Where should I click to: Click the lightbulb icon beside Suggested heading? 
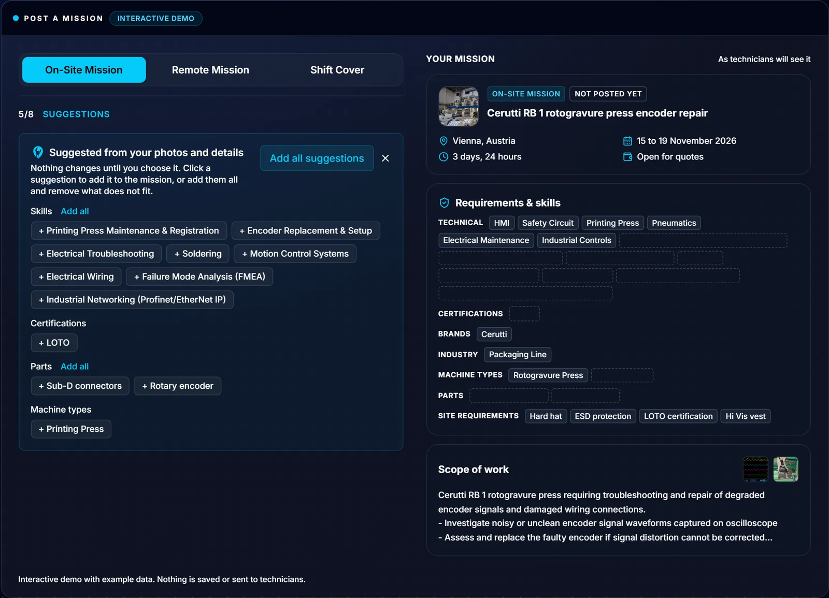[x=38, y=152]
